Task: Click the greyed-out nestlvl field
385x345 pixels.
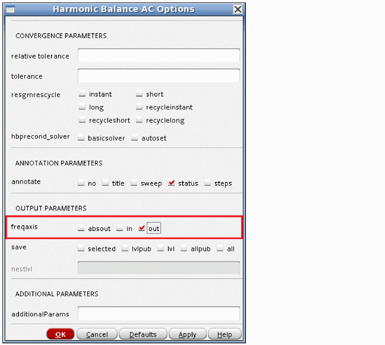Action: point(158,268)
